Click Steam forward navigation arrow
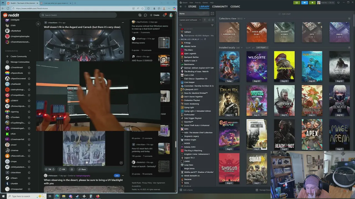 pyautogui.click(x=185, y=6)
